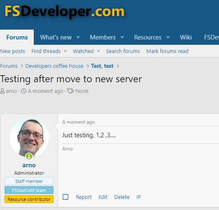This screenshot has height=210, width=219.
Task: Tick the post selection checkbox
Action: (x=65, y=197)
